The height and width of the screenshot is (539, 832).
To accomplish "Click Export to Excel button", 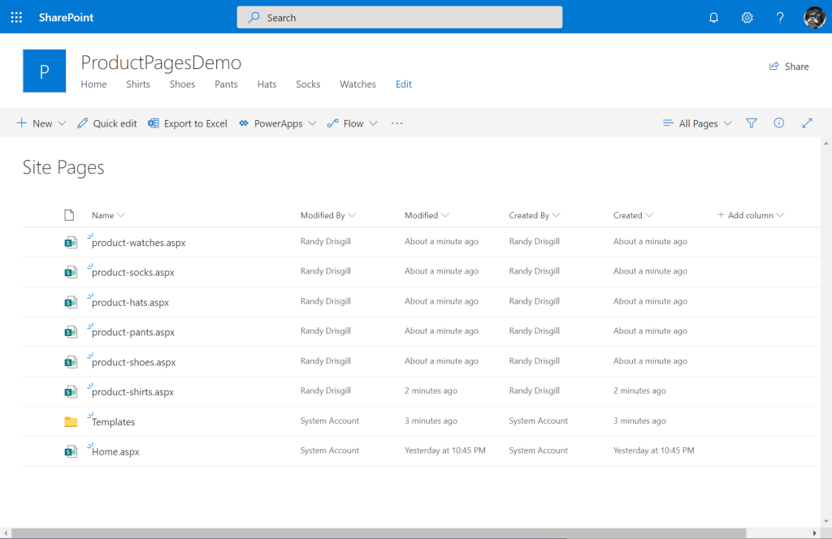I will (x=188, y=123).
